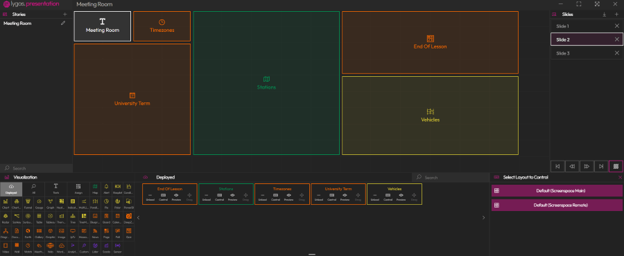
Task: Download slides using import icon
Action: 605,15
